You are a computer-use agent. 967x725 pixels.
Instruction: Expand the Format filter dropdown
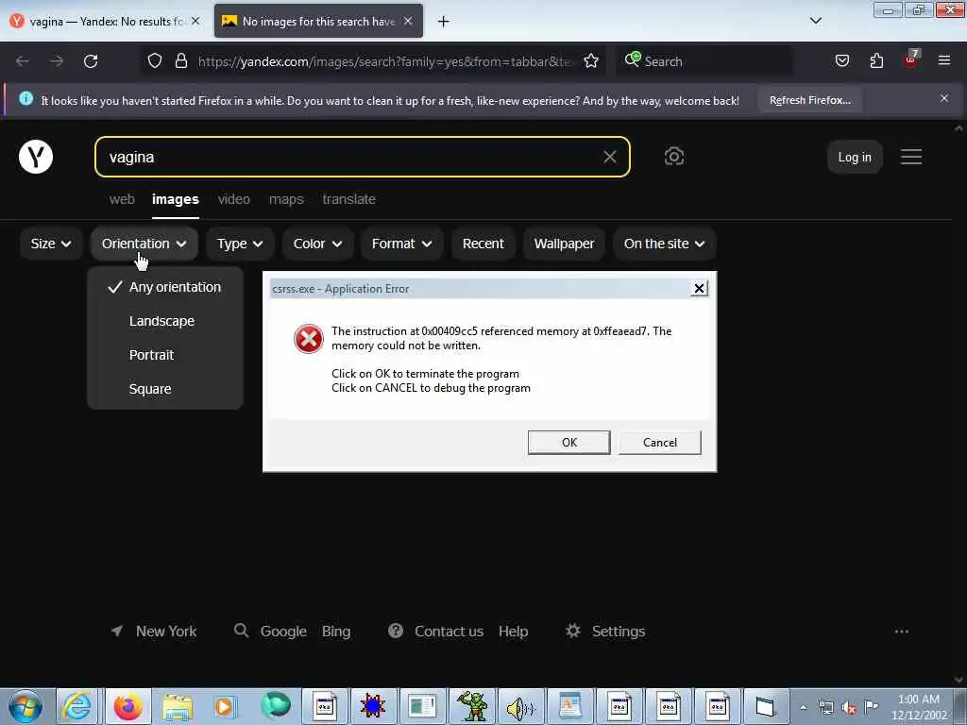tap(401, 244)
